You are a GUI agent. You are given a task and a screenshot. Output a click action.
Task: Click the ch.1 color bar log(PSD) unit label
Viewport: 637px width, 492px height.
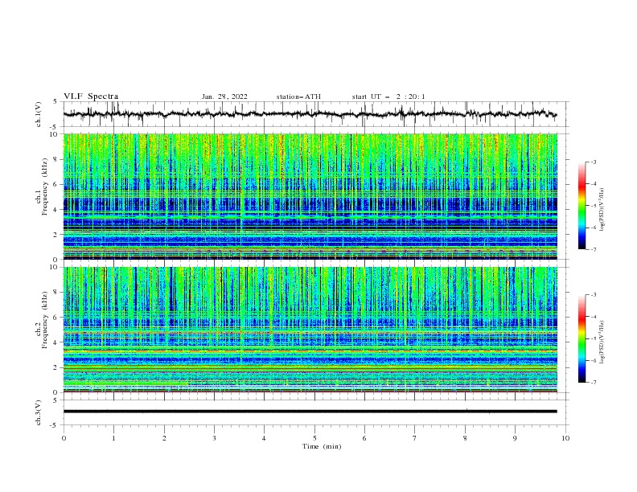(602, 209)
